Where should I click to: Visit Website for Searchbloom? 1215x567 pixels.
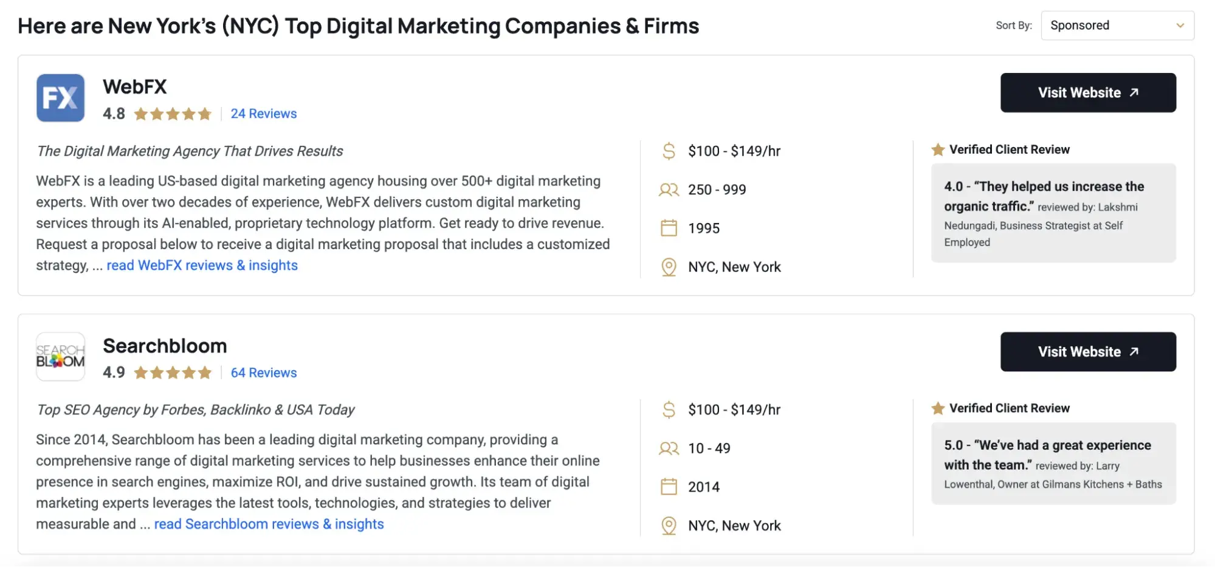click(1087, 351)
